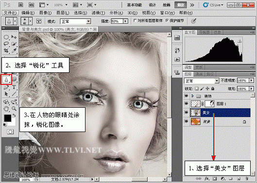Toggle 保护细节 checkbox
The image size is (257, 183).
pyautogui.click(x=167, y=20)
